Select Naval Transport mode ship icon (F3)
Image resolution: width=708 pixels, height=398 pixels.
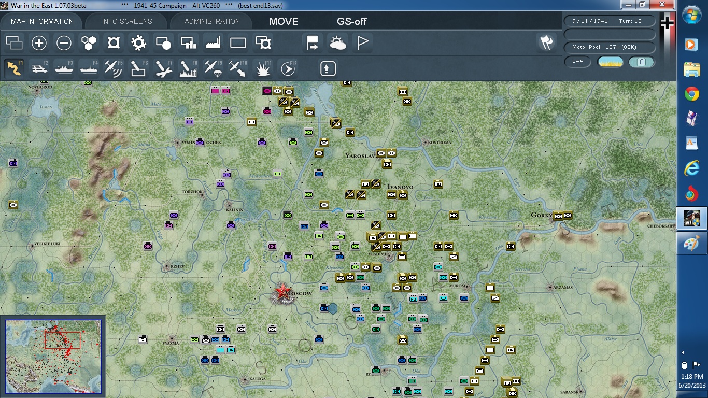[64, 68]
